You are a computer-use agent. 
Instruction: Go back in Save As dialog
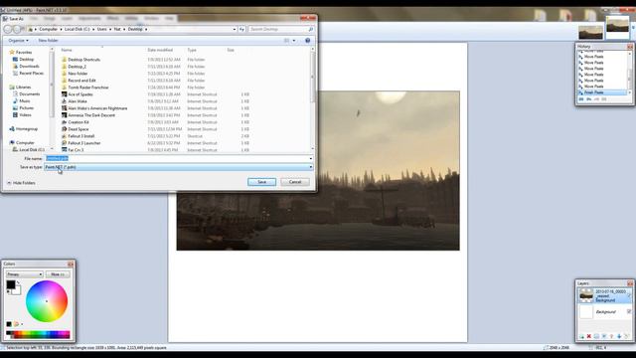point(8,29)
